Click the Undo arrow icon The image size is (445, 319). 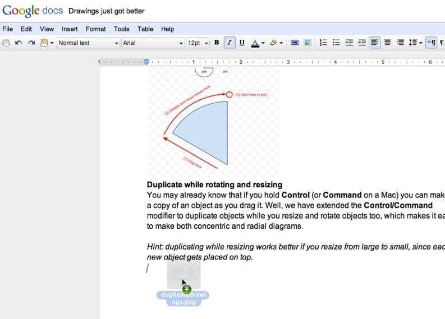pos(19,43)
